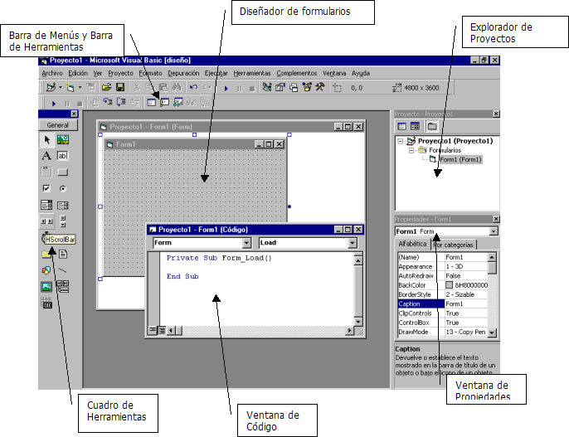
Task: Open the Complementos menu
Action: [296, 73]
